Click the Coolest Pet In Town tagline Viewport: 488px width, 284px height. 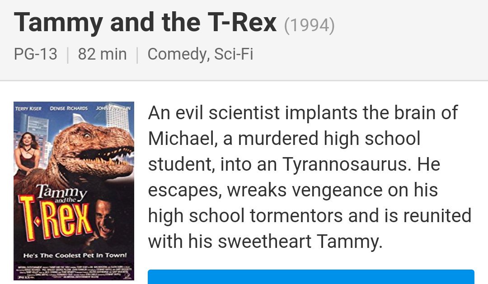[x=75, y=256]
